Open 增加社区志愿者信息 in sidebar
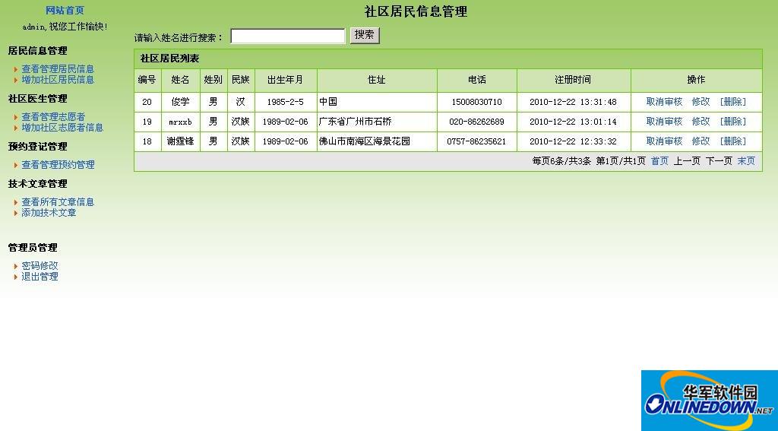This screenshot has height=431, width=778. [x=62, y=128]
